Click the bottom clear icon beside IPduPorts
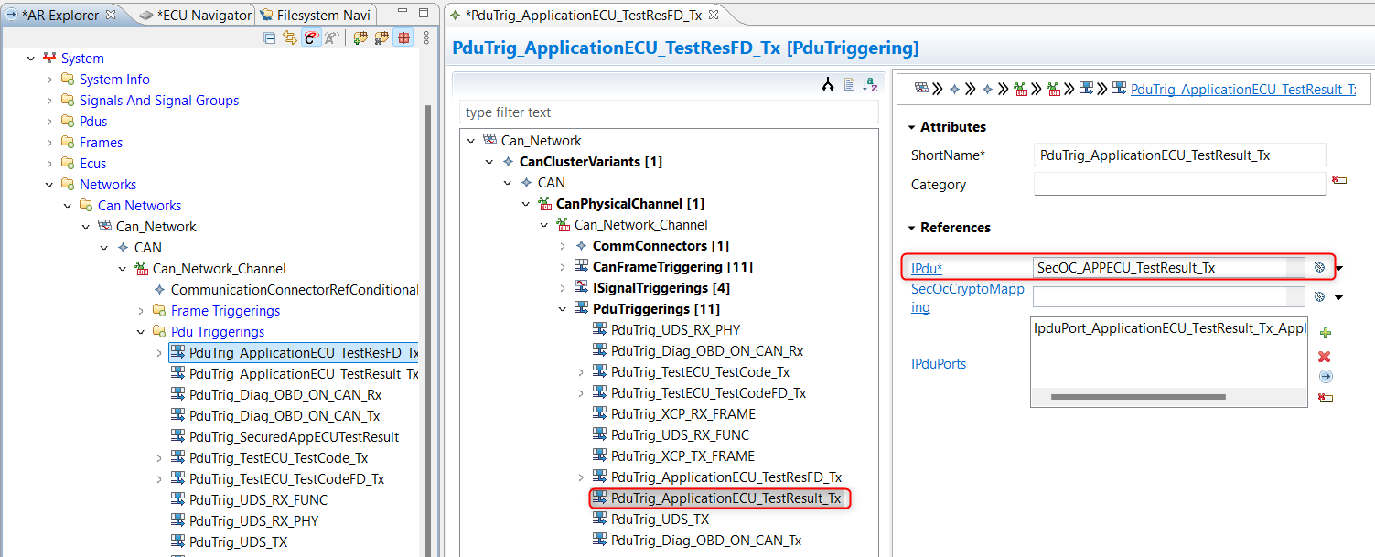The image size is (1375, 557). (1326, 397)
